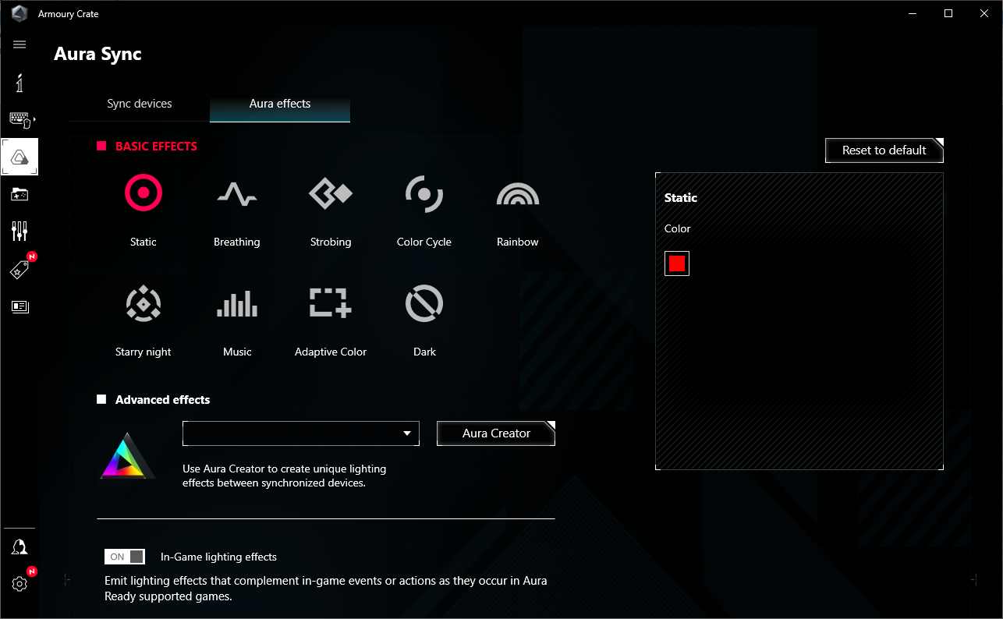This screenshot has width=1003, height=619.
Task: Click the Advanced effects combo box field
Action: click(301, 433)
